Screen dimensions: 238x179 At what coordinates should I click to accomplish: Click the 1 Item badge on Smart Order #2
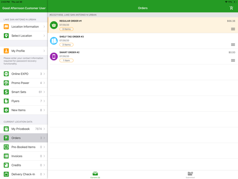[x=66, y=61]
